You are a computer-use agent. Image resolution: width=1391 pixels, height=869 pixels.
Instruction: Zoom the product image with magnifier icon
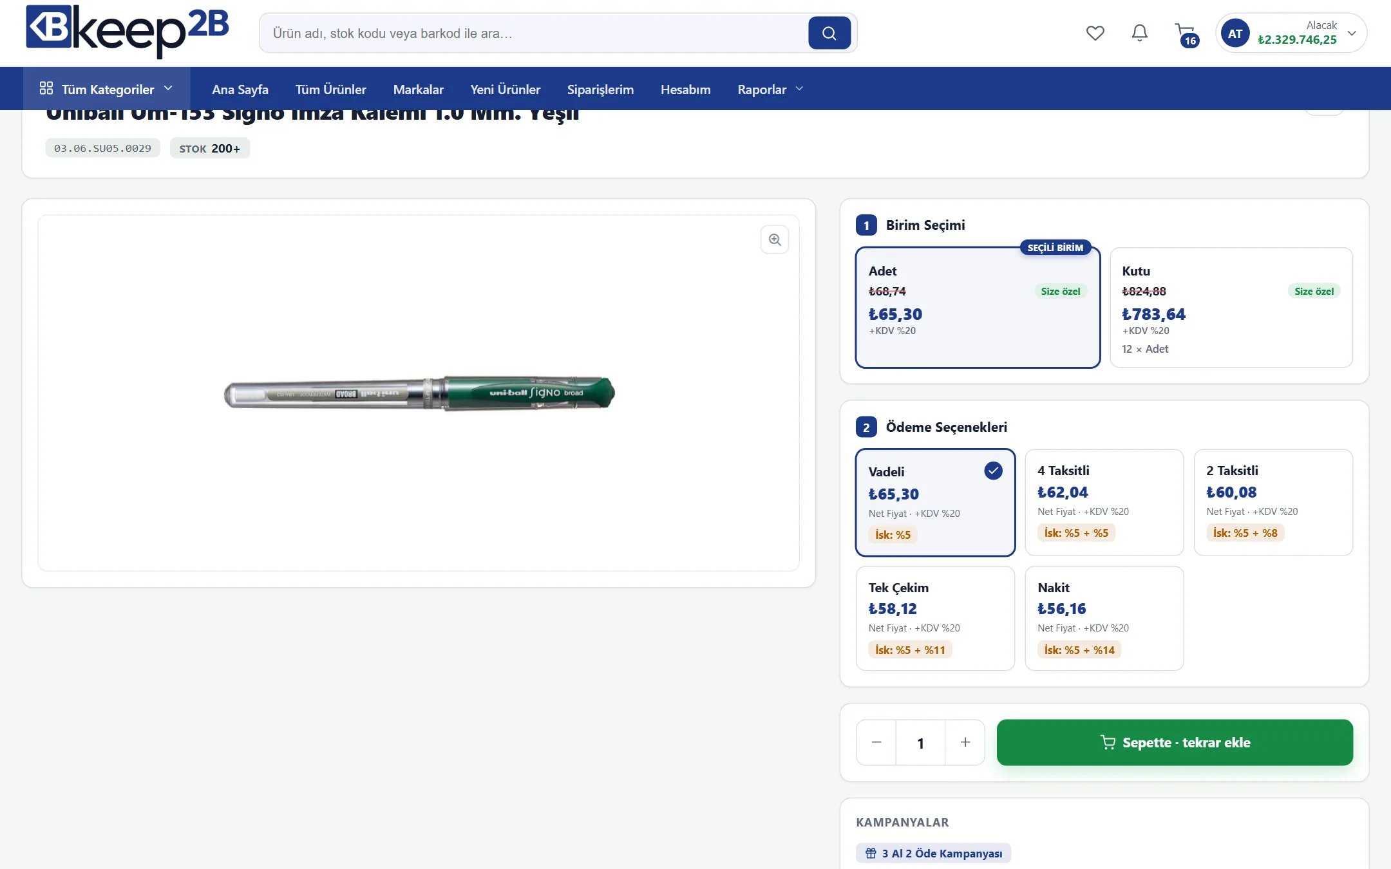click(x=774, y=239)
